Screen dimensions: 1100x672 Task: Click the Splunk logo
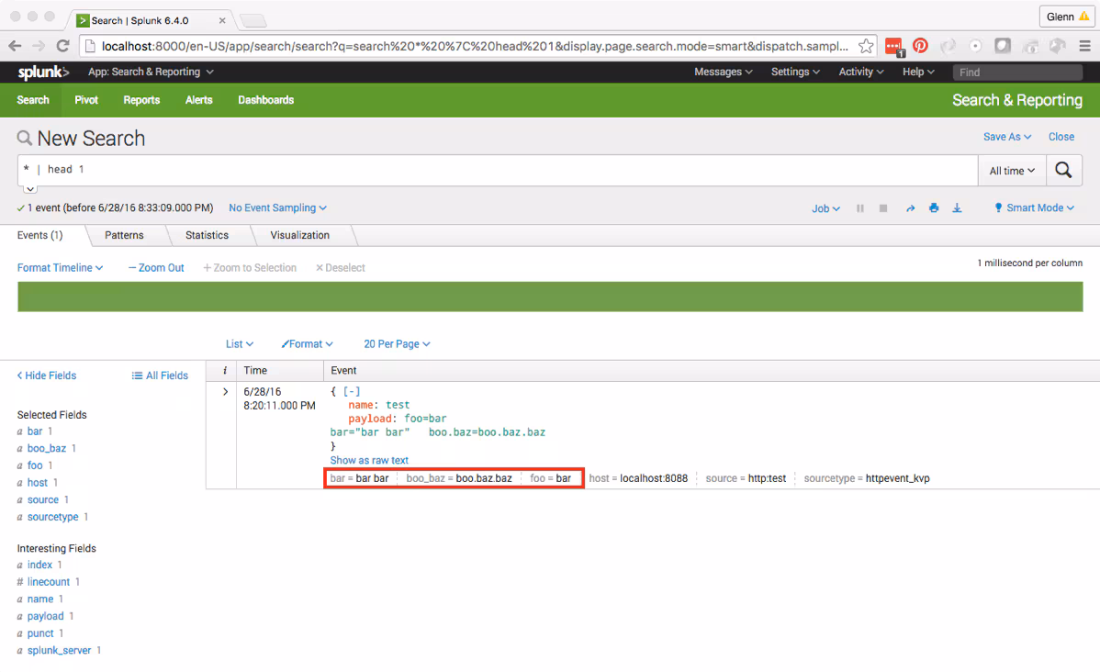pos(43,73)
